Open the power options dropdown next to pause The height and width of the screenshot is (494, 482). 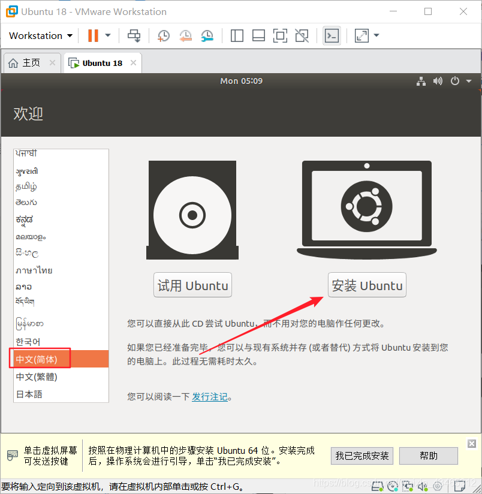point(108,35)
